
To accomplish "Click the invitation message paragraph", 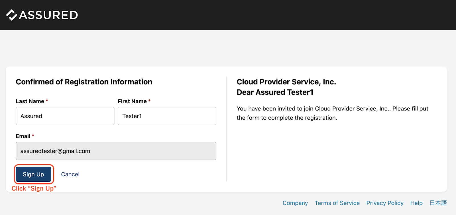I will pos(333,113).
